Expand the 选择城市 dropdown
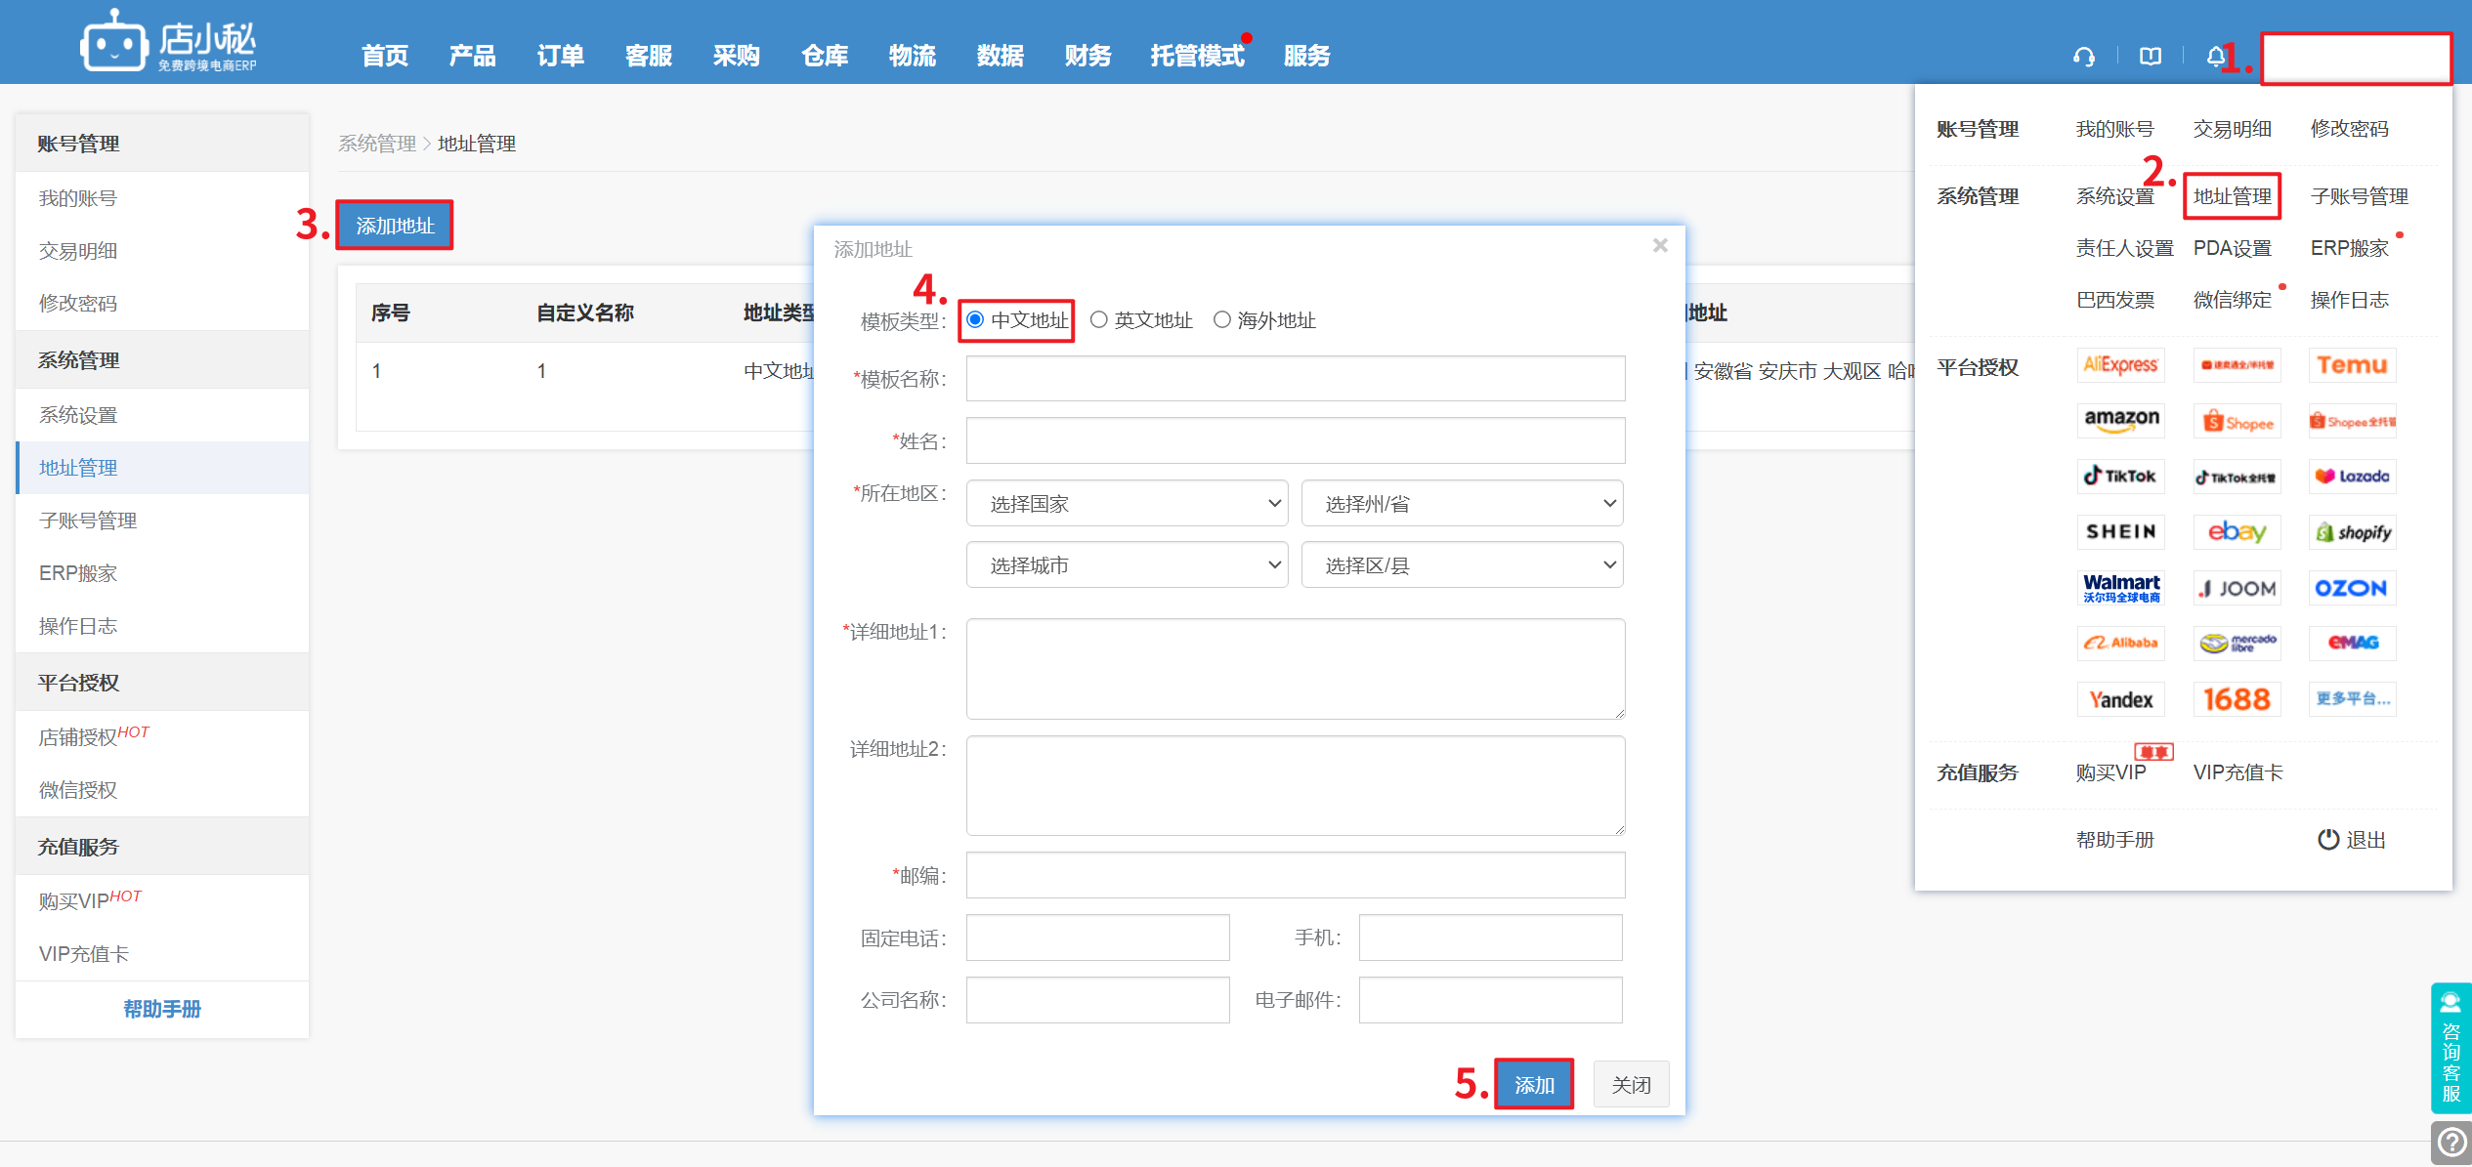 [x=1127, y=565]
